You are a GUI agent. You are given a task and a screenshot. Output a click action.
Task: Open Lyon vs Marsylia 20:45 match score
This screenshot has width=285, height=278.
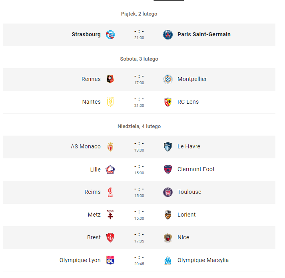pos(139,260)
